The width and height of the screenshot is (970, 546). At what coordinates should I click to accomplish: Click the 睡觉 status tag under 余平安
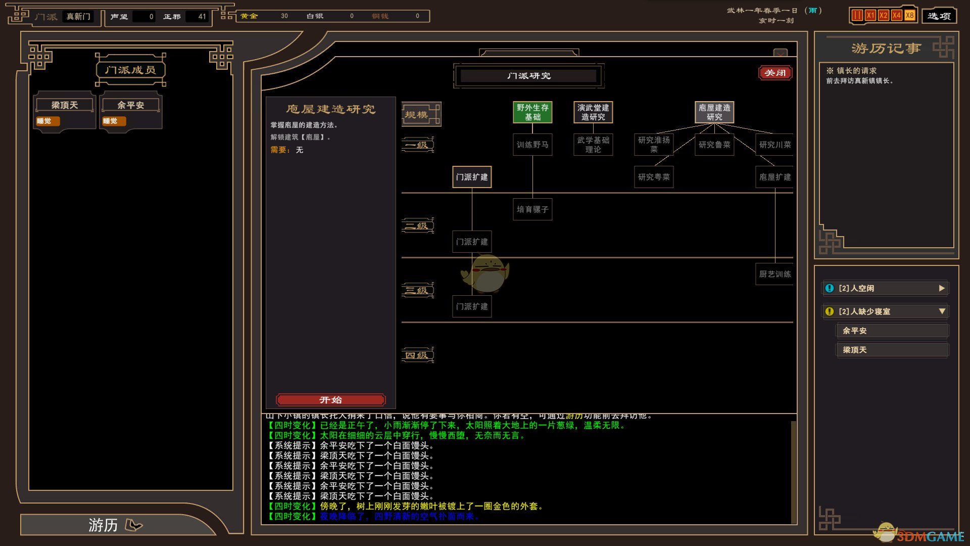click(x=114, y=121)
